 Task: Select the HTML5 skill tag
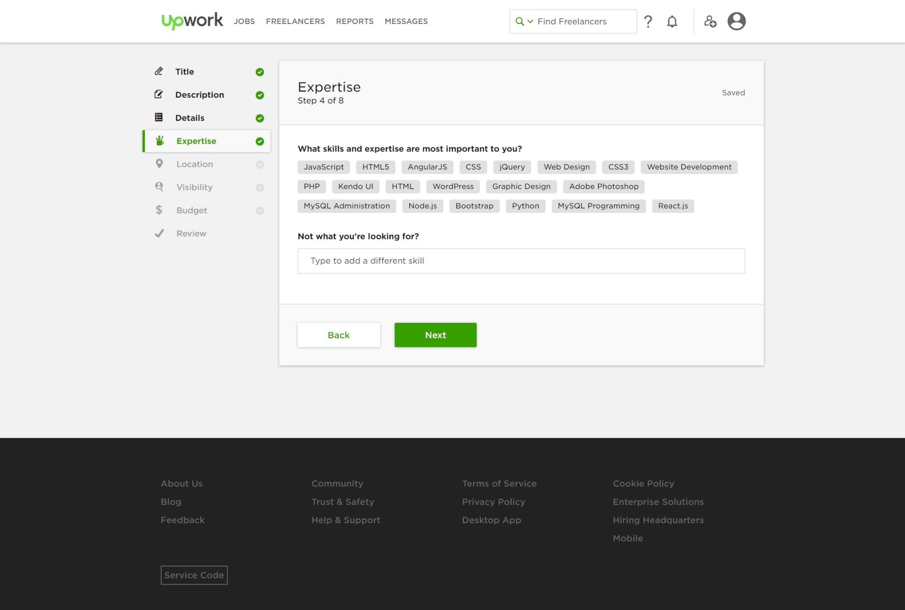(376, 167)
